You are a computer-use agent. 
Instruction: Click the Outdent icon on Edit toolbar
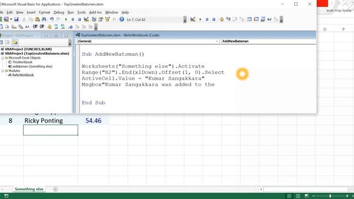point(42,27)
